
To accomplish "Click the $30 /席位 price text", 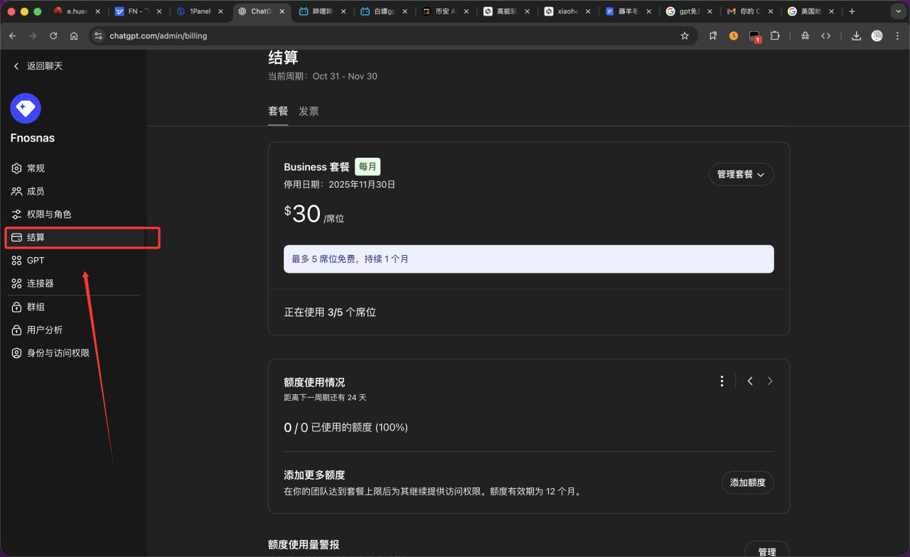I will point(314,214).
